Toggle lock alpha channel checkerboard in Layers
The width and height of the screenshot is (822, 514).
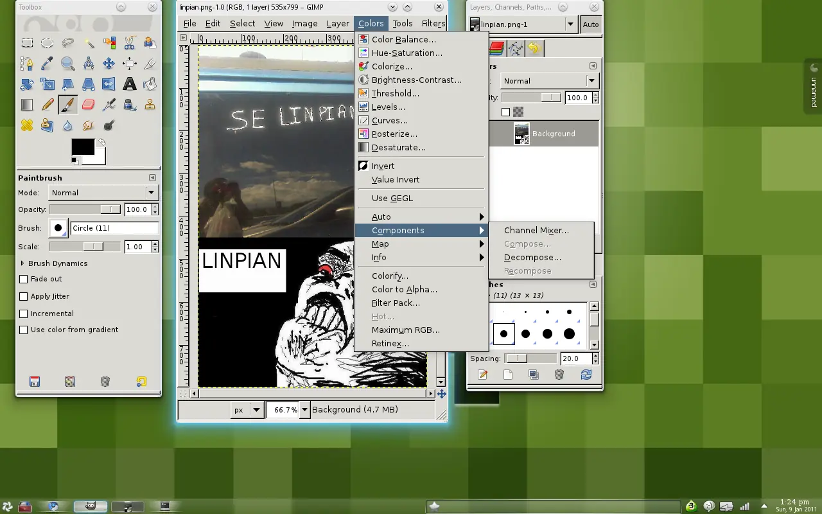click(518, 112)
